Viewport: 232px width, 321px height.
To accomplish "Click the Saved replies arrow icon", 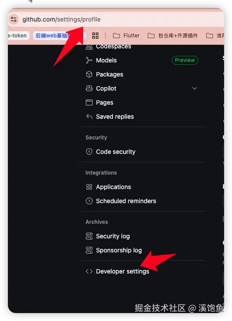I will tap(89, 117).
